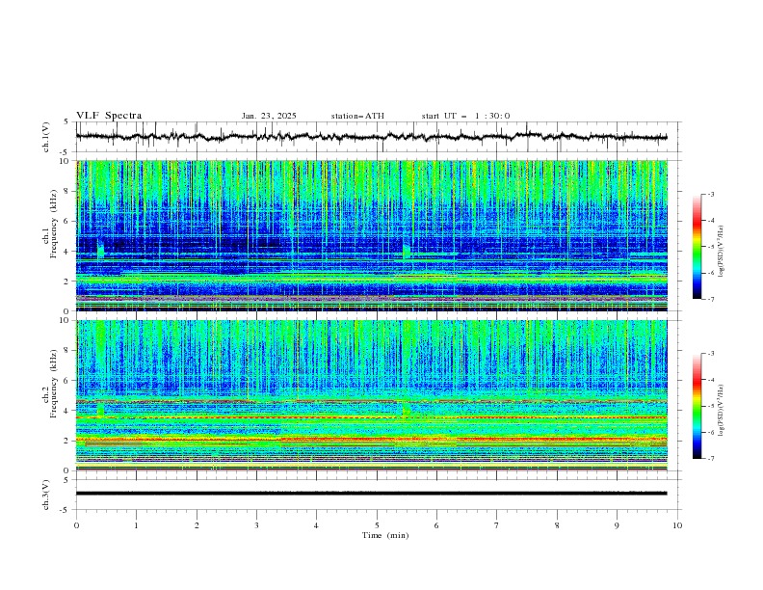763x590 pixels.
Task: Click the ch.1 spectrogram color bar
Action: pyautogui.click(x=697, y=247)
